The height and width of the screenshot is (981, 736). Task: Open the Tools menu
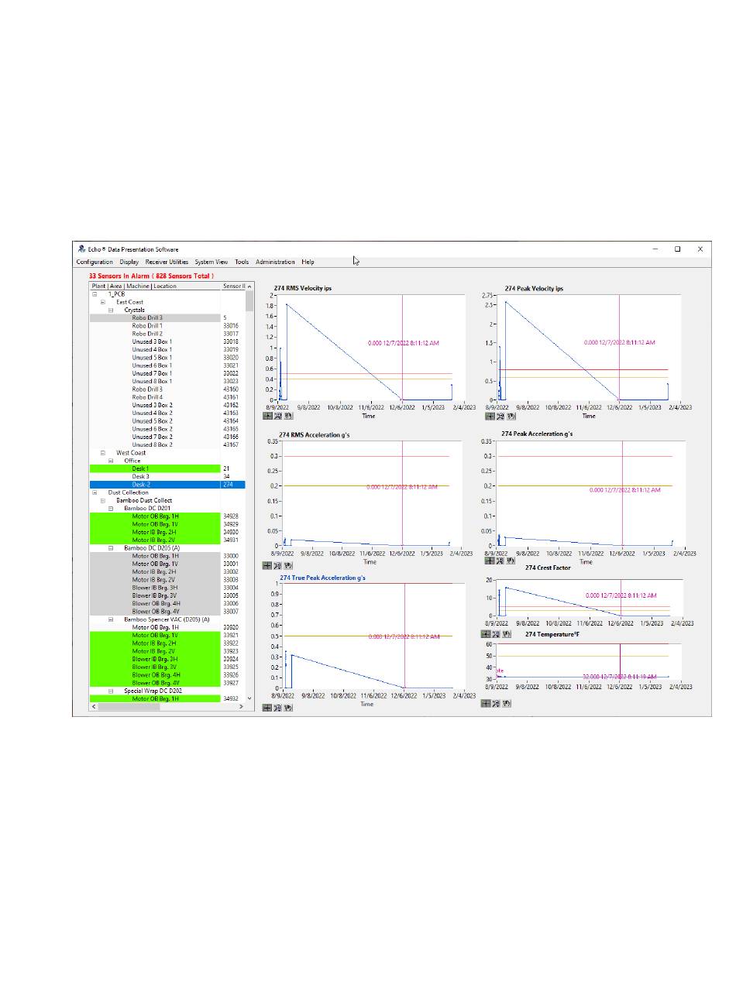[242, 262]
